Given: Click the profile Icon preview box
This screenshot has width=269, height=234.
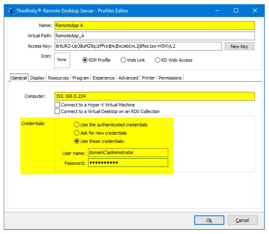Looking at the screenshot, I should tap(62, 60).
